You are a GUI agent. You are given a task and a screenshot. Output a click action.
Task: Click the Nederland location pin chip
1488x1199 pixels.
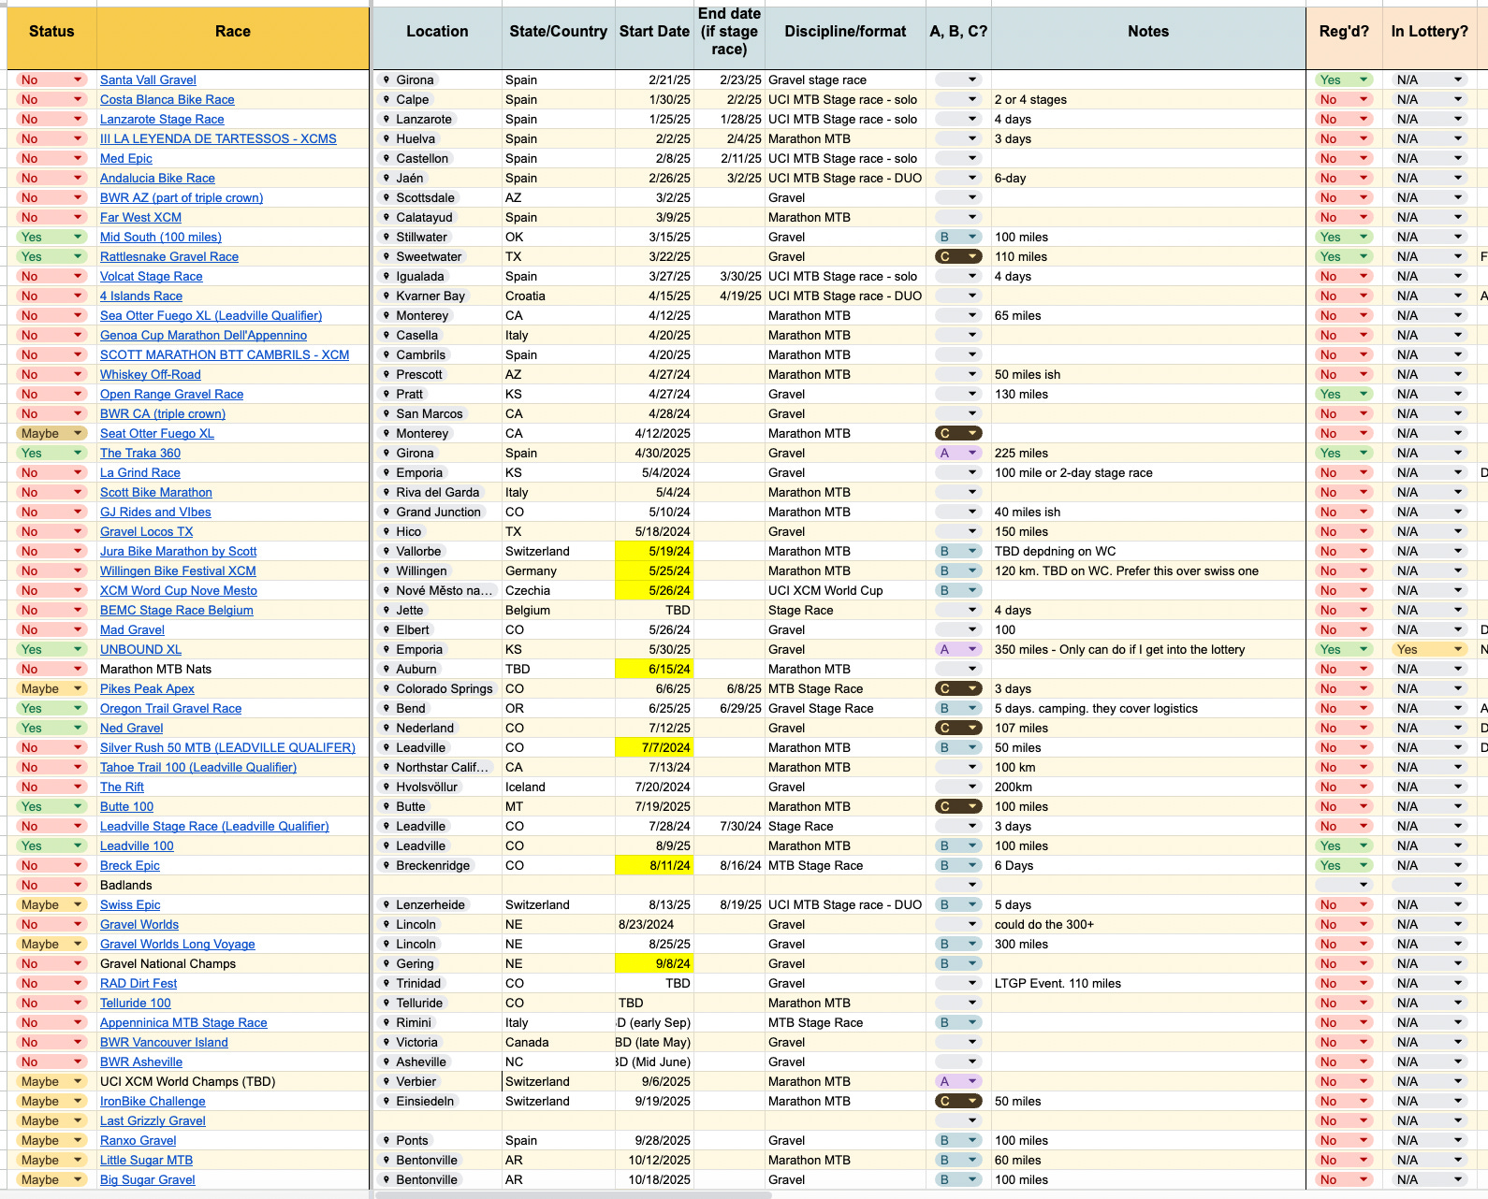coord(417,728)
